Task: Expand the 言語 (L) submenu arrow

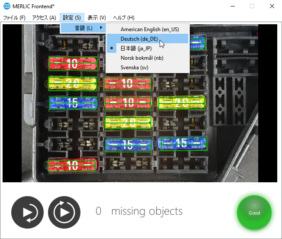Action: (x=101, y=28)
